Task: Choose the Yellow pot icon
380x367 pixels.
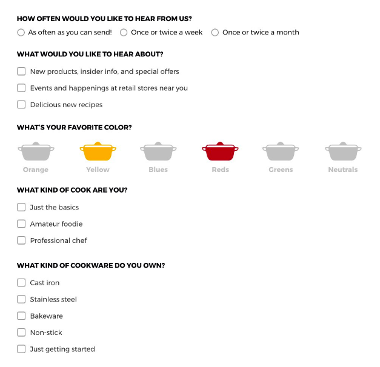Action: tap(98, 151)
